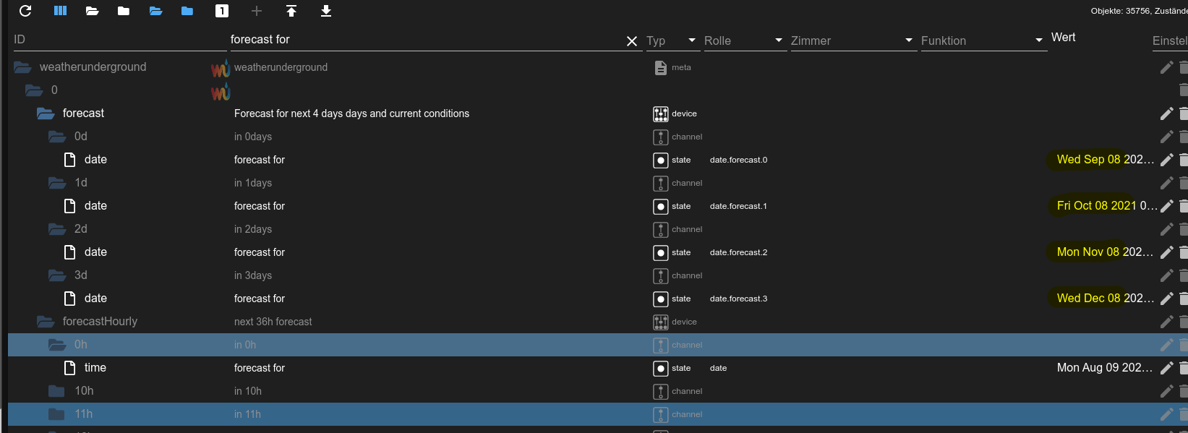Edit the date.forecast.2 state object

pyautogui.click(x=1166, y=252)
